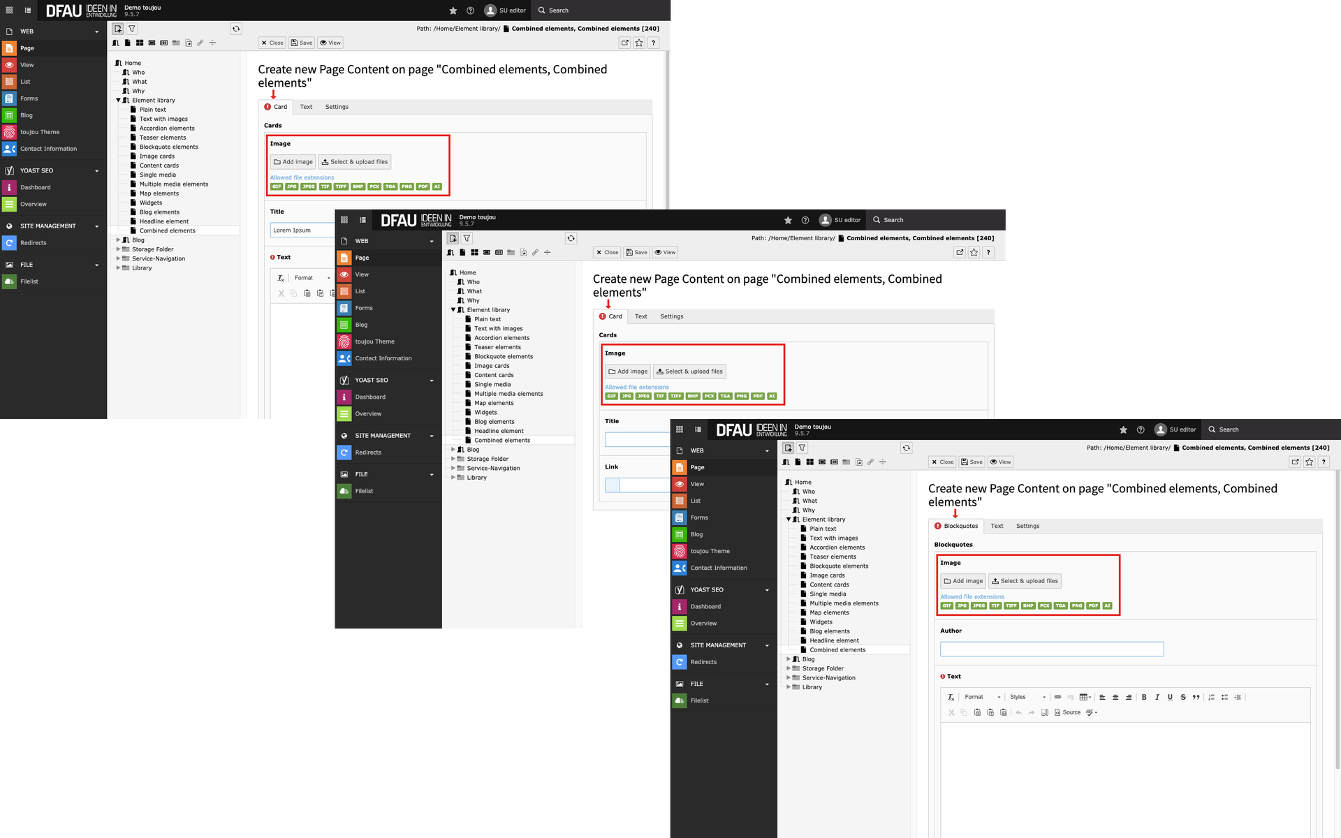Screen dimensions: 1341x838
Task: Insert a numbered list
Action: 1212,697
